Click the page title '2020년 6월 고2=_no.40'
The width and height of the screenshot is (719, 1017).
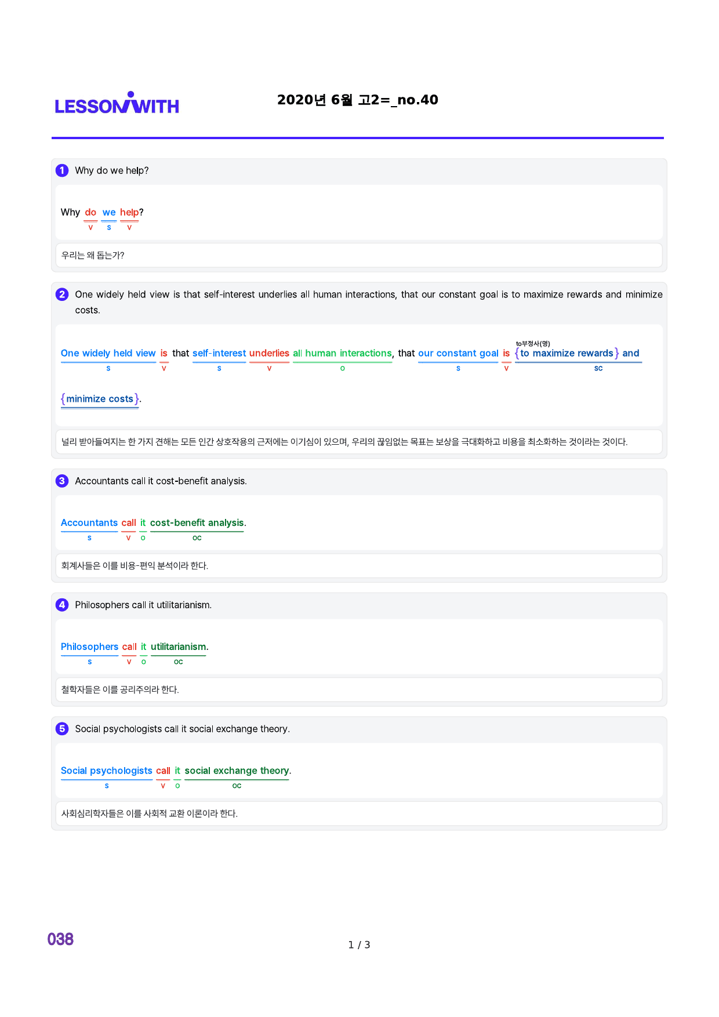(x=358, y=100)
